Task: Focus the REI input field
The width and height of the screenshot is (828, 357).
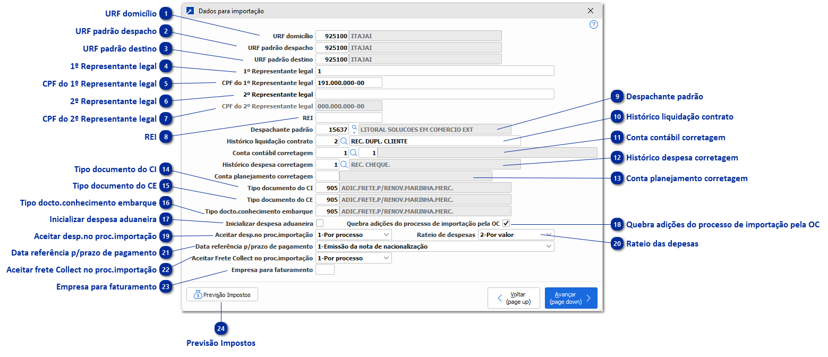Action: [x=348, y=117]
